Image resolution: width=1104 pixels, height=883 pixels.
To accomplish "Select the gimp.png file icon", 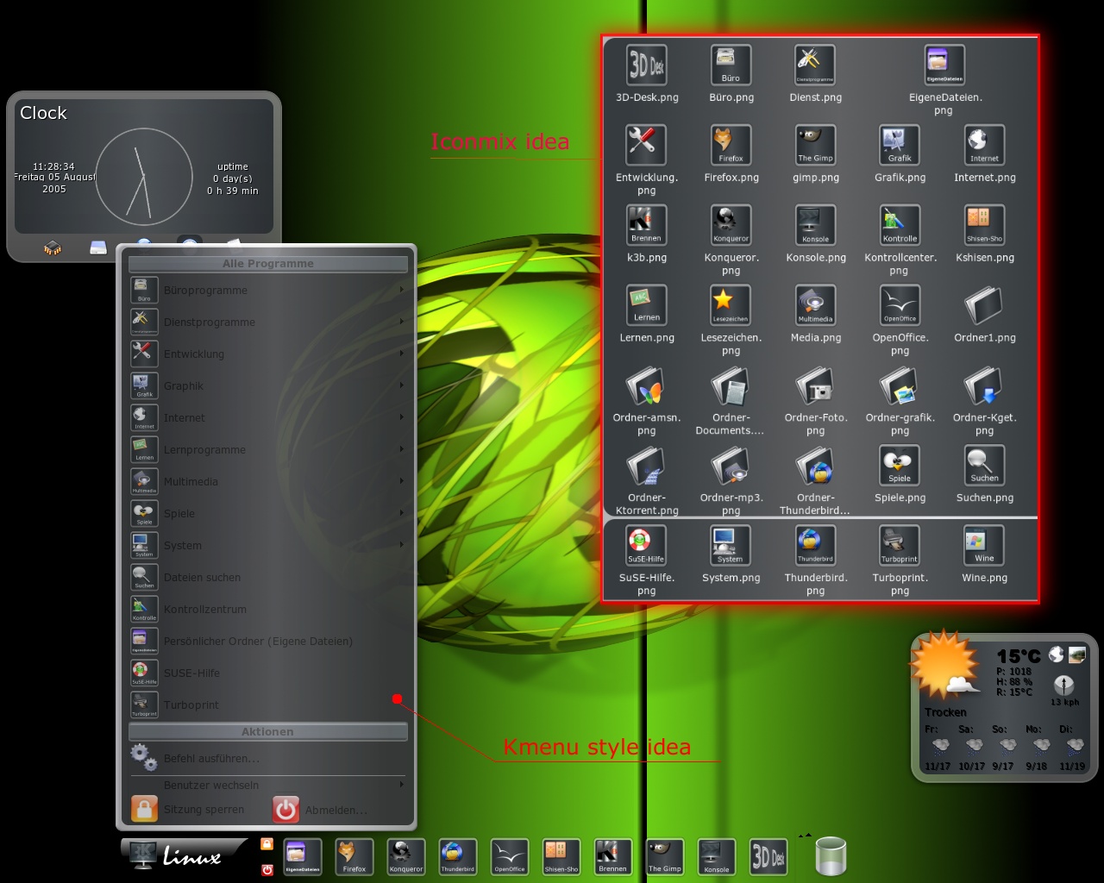I will pos(815,145).
